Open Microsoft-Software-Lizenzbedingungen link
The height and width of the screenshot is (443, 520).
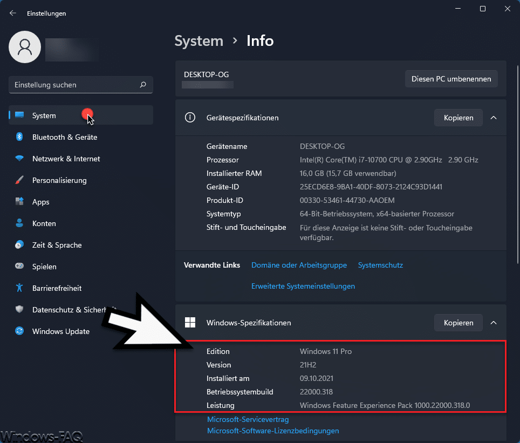(x=273, y=431)
